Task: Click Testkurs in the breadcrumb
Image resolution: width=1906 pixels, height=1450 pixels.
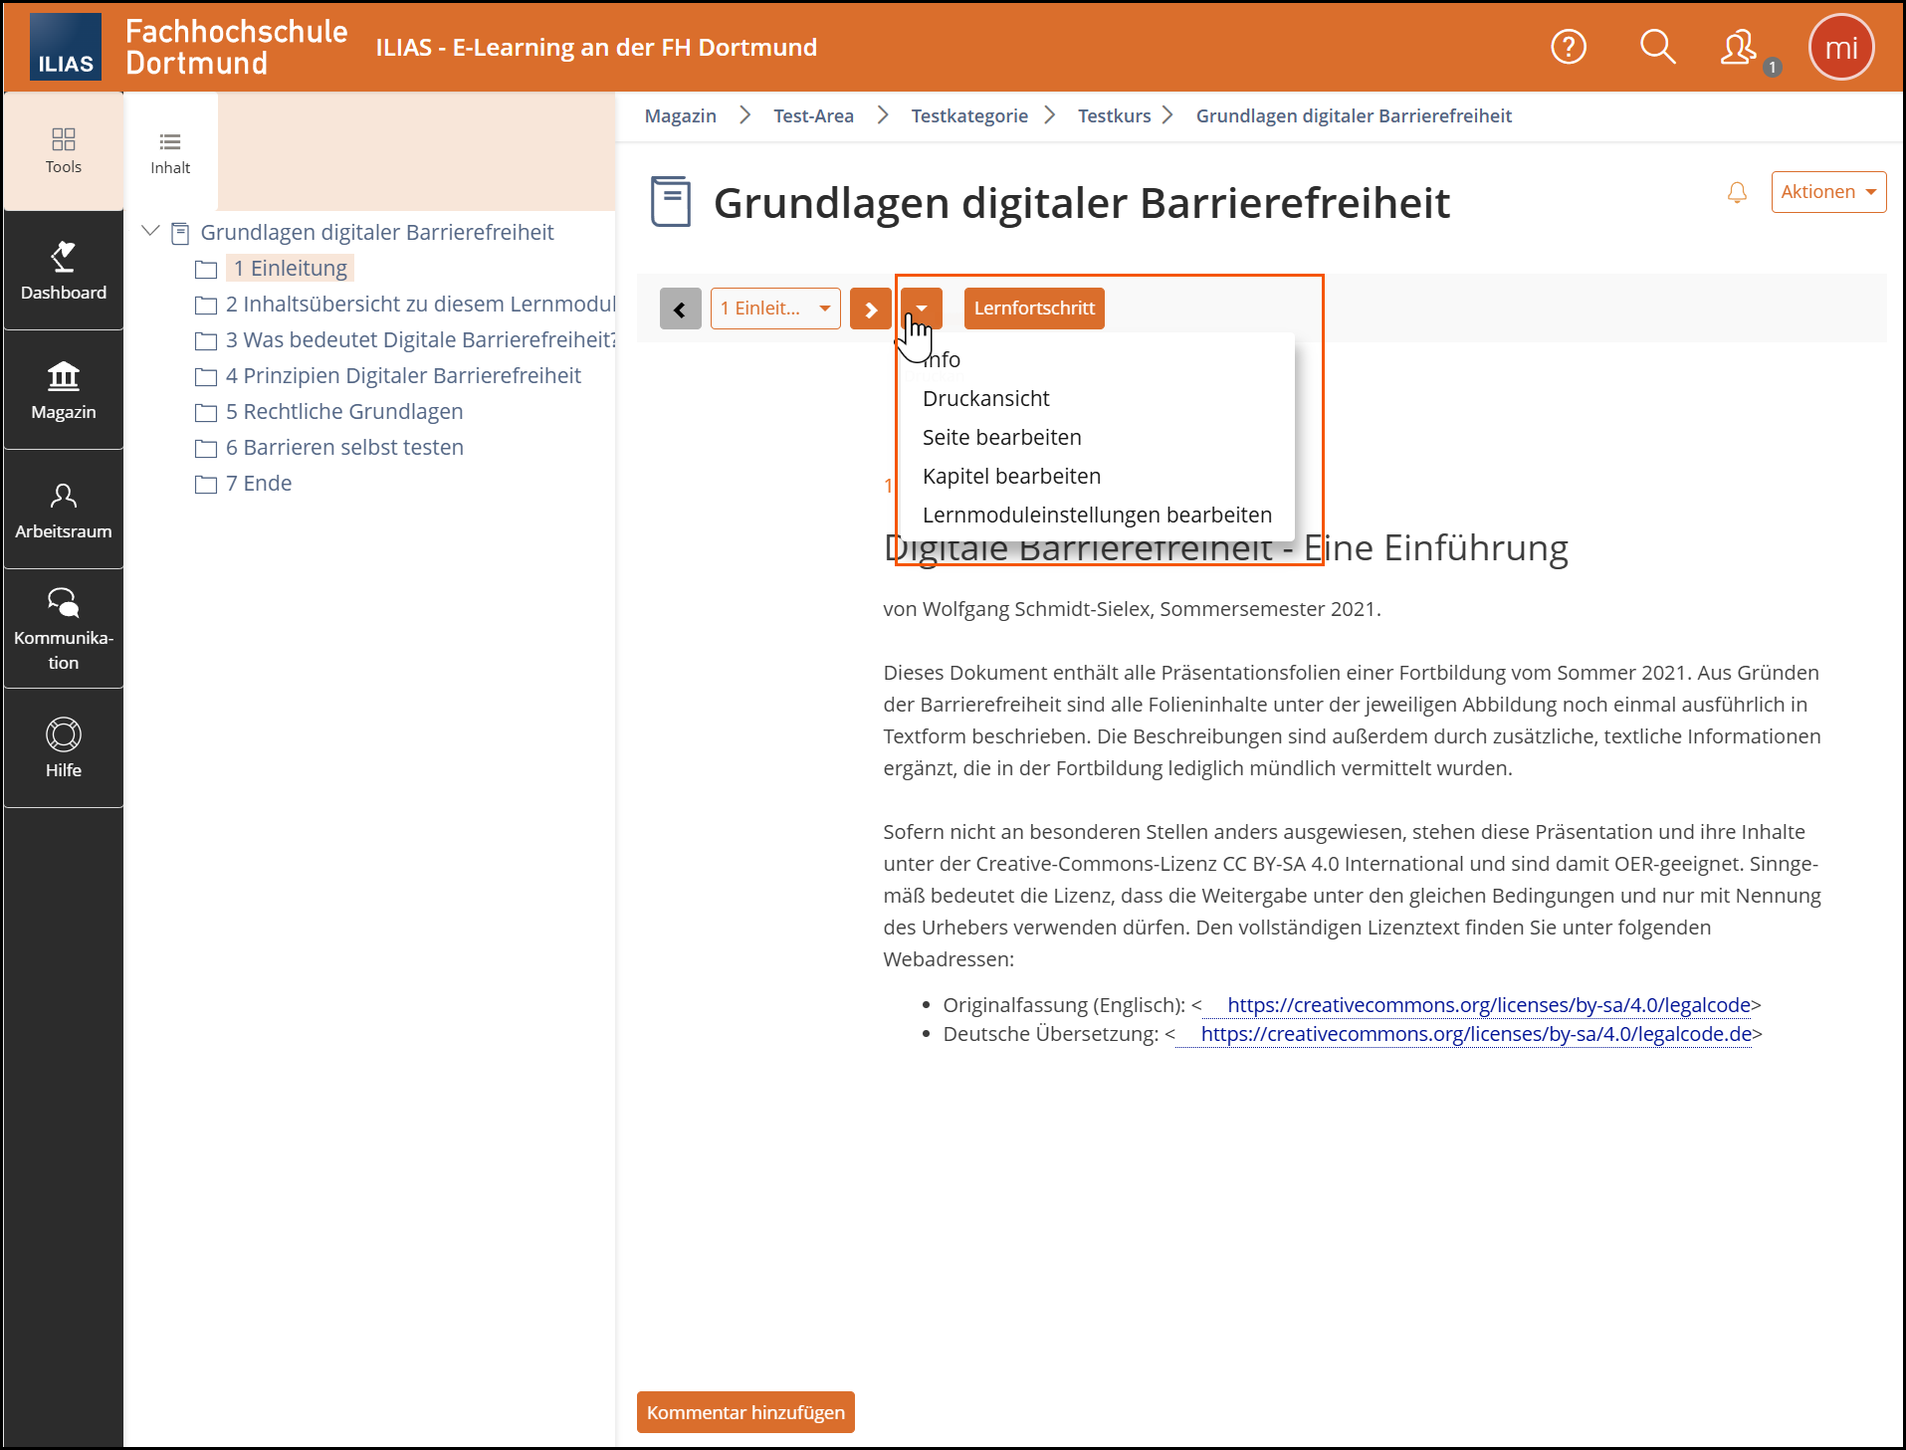Action: pyautogui.click(x=1114, y=115)
